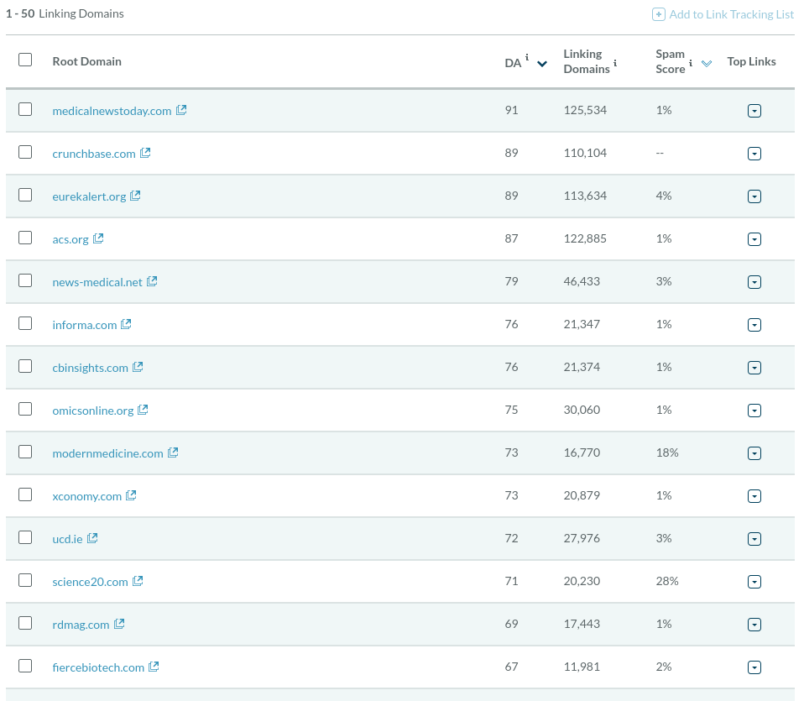804x701 pixels.
Task: Open external link icon beside cbinsights.com
Action: 138,367
